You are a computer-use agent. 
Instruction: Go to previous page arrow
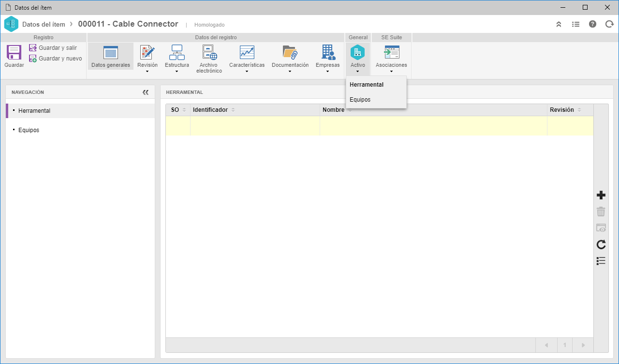click(x=546, y=345)
